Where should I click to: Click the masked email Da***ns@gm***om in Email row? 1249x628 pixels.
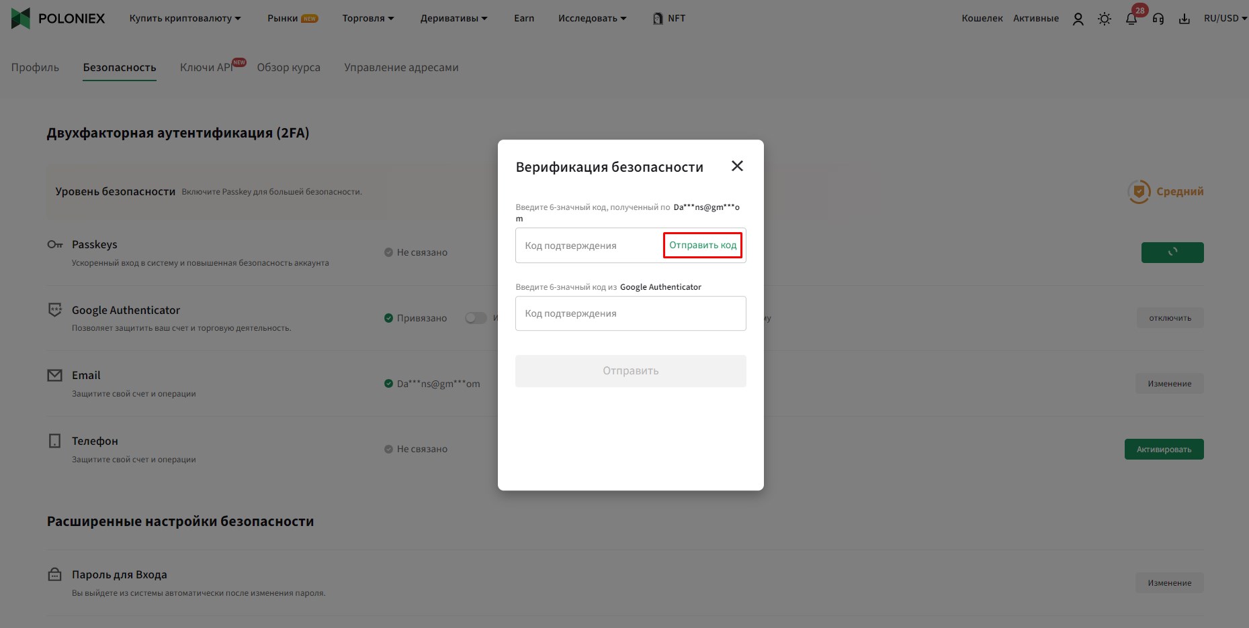pos(438,384)
